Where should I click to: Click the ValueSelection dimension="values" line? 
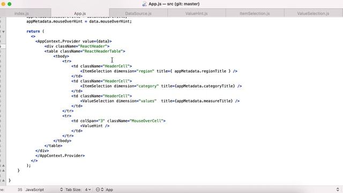(160, 101)
